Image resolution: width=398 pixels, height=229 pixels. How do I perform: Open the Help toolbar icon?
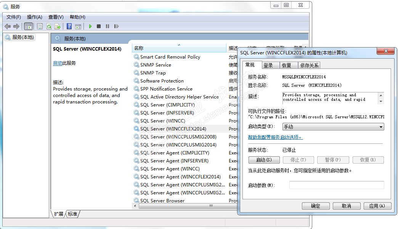point(69,26)
